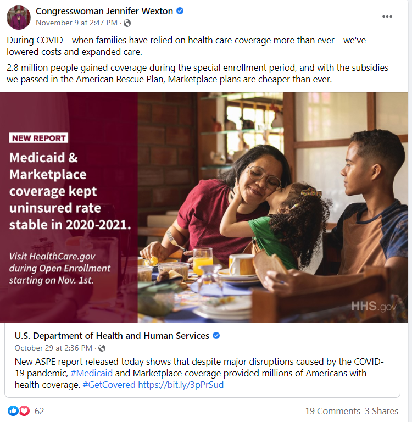The image size is (412, 422).
Task: Expand the 19 Comments list
Action: 332,411
